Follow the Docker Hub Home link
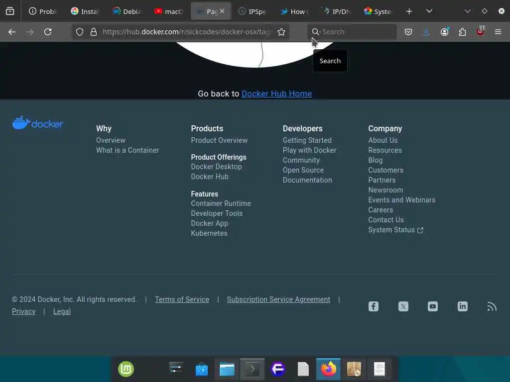This screenshot has width=510, height=382. click(277, 94)
